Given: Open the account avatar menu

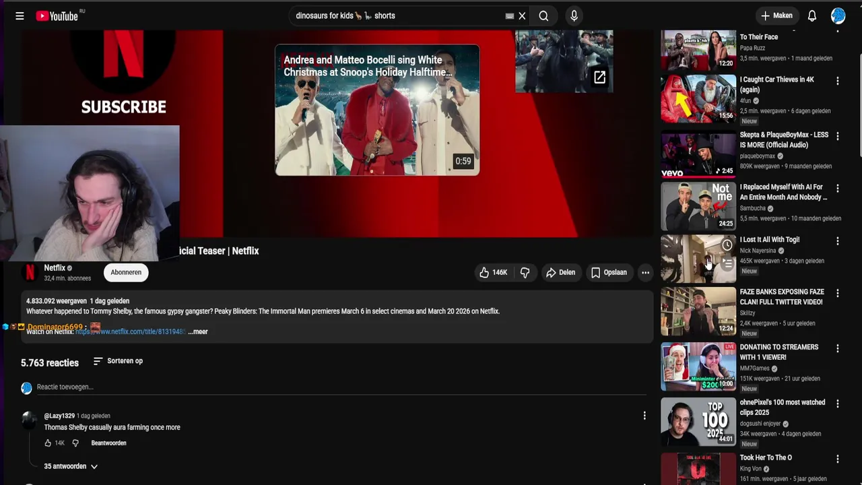Looking at the screenshot, I should pos(838,15).
